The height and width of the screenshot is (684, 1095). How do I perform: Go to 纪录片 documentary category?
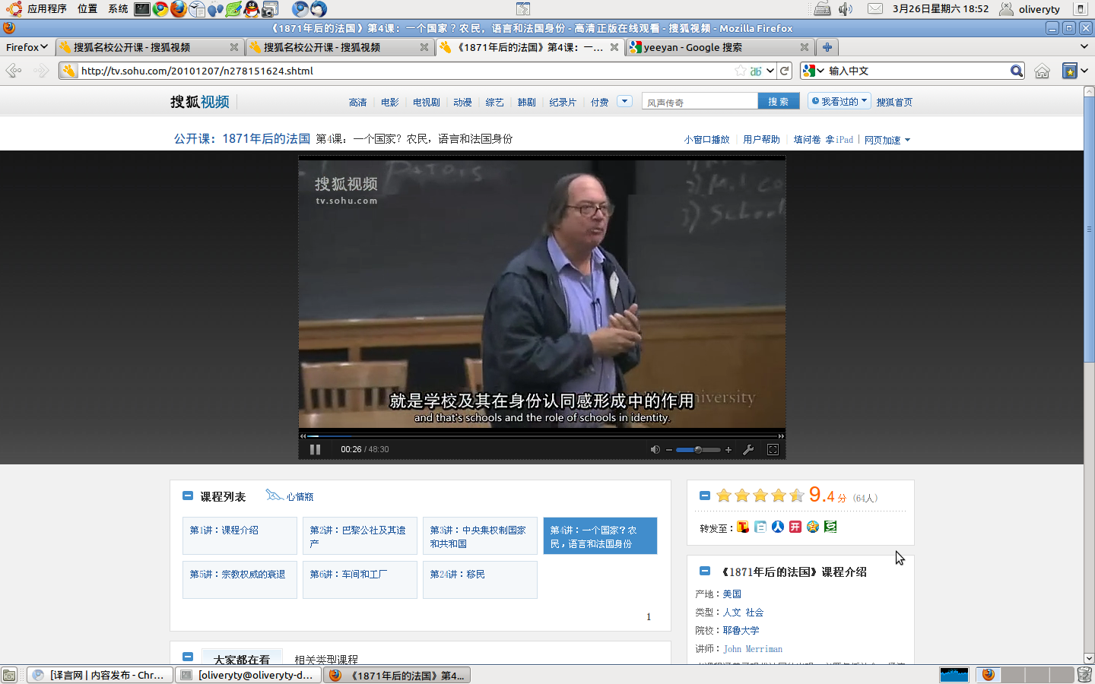(563, 102)
